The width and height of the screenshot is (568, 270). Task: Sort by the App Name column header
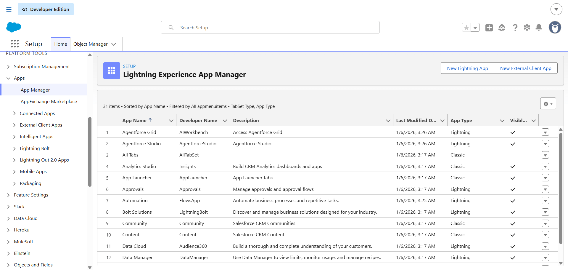(x=134, y=121)
